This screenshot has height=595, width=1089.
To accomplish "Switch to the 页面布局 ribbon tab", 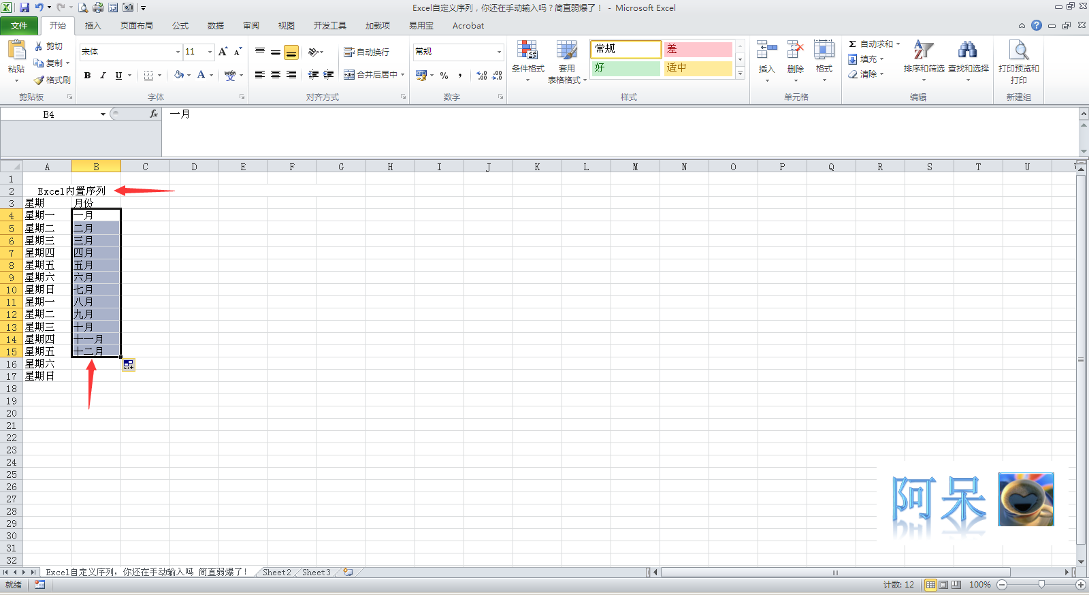I will (136, 26).
